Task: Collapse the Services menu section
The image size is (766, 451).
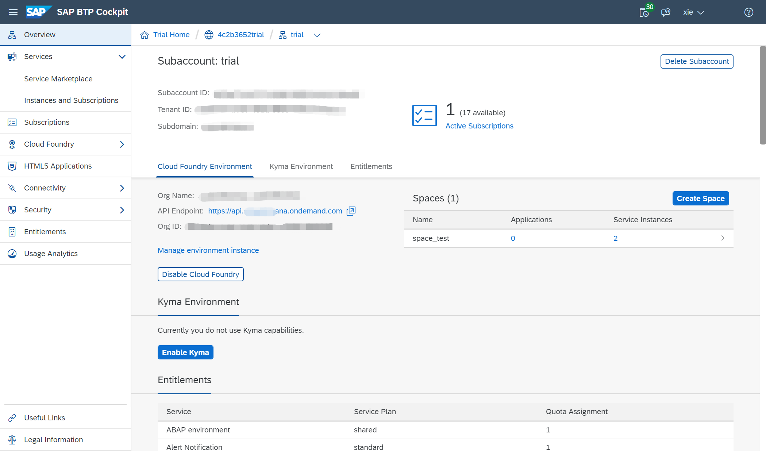Action: coord(122,57)
